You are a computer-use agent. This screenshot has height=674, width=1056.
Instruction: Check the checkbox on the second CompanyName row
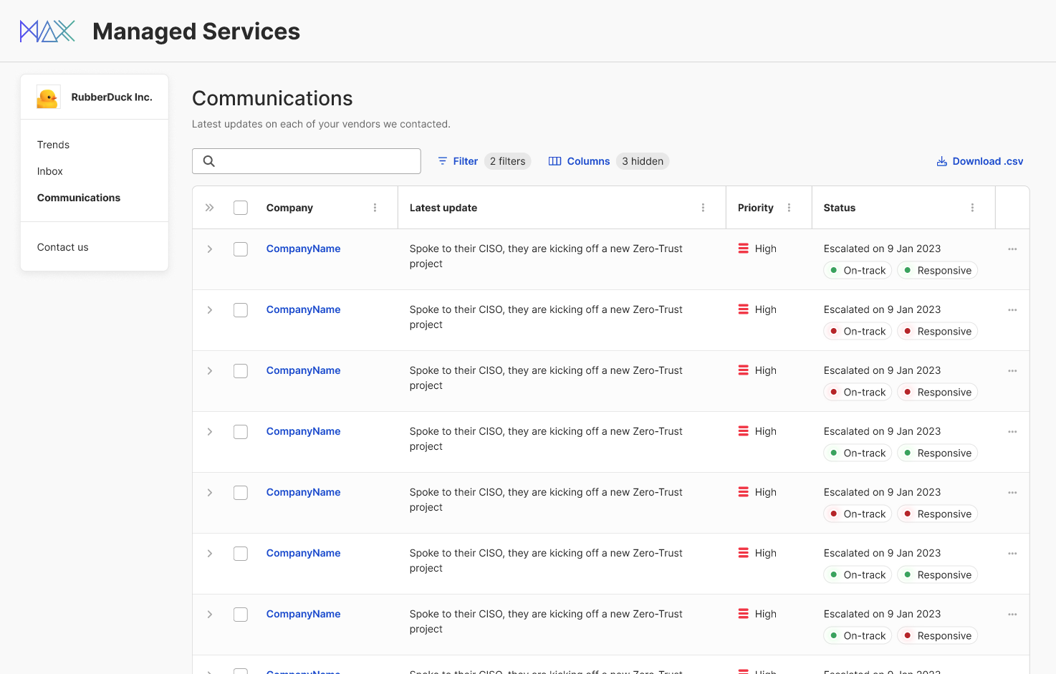tap(241, 309)
